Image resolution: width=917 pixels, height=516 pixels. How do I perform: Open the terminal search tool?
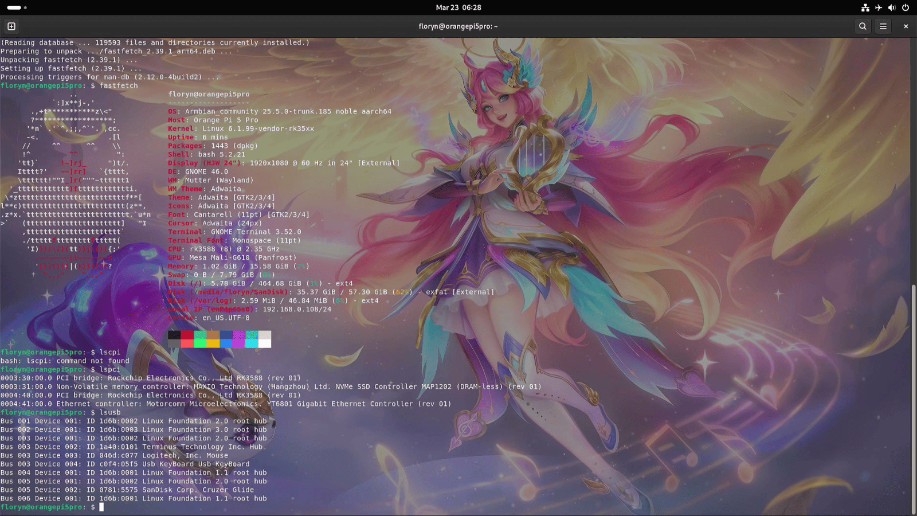pyautogui.click(x=863, y=26)
